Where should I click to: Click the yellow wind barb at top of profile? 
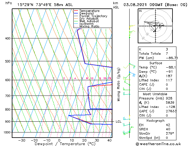click(x=132, y=26)
